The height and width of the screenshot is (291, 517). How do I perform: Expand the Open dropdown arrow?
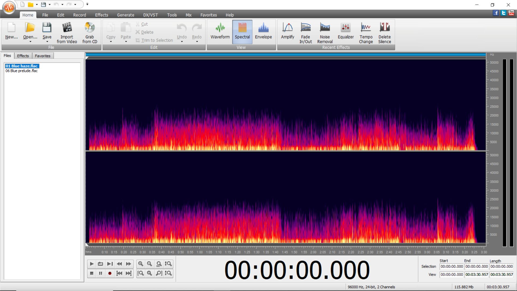30,42
